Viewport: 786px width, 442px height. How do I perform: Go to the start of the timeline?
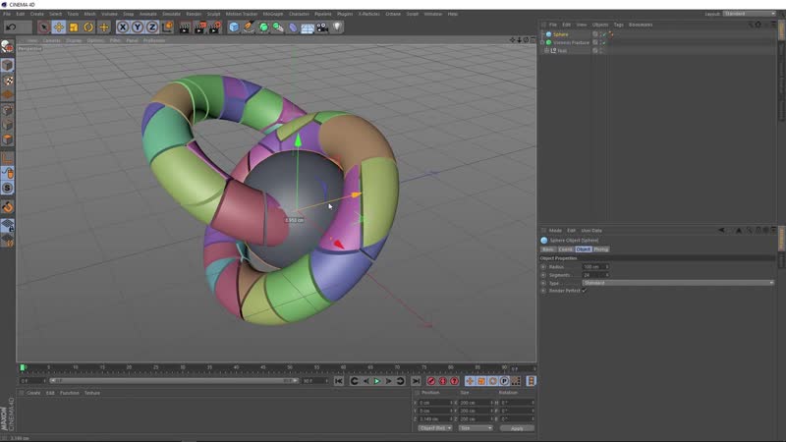[339, 381]
